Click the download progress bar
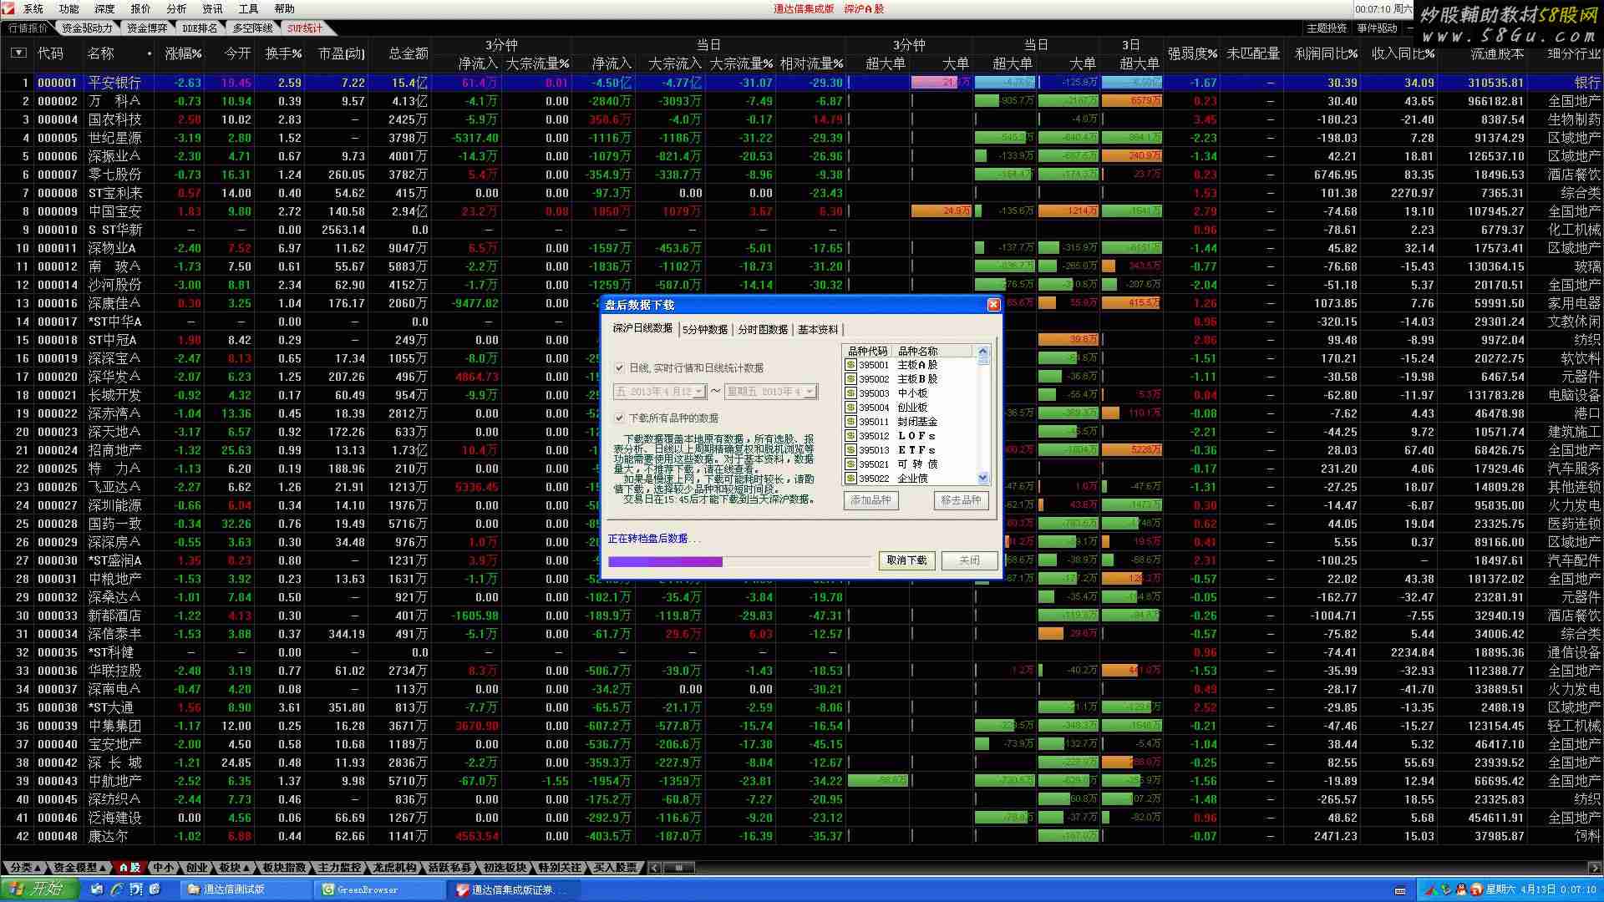This screenshot has height=902, width=1604. (x=741, y=562)
